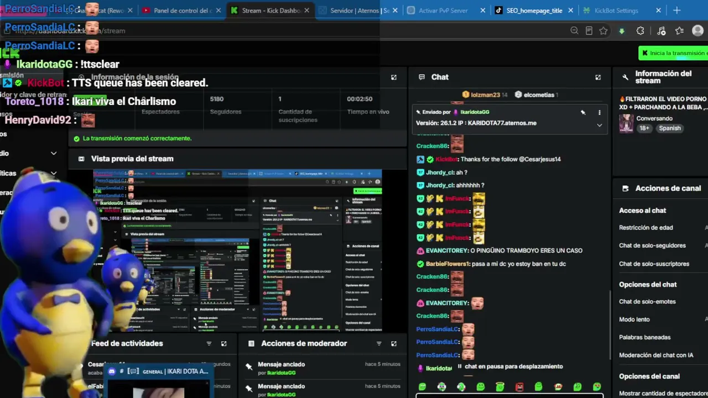Click the Vista previa del stream icon
This screenshot has height=398, width=708.
81,159
